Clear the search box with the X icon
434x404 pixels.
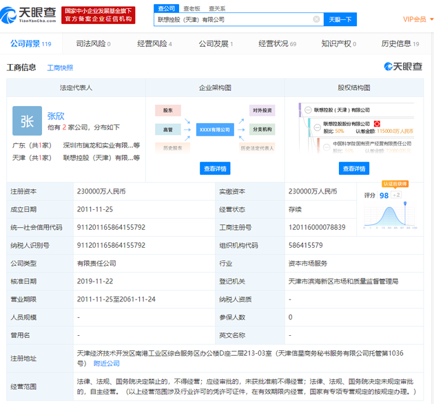click(316, 20)
